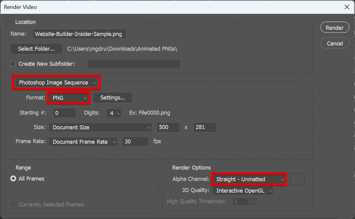Open the Photoshop Image Sequence dropdown
This screenshot has width=355, height=219.
(56, 82)
